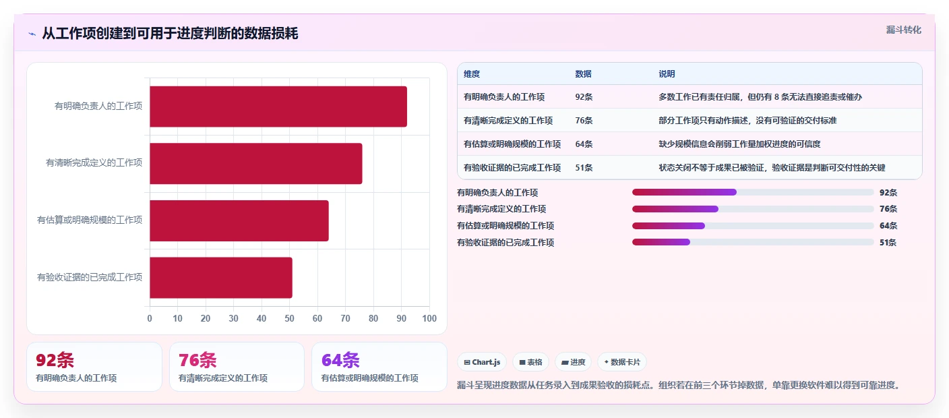Viewport: 949px width, 418px height.
Task: Click the 64条 value in the table
Action: click(584, 144)
